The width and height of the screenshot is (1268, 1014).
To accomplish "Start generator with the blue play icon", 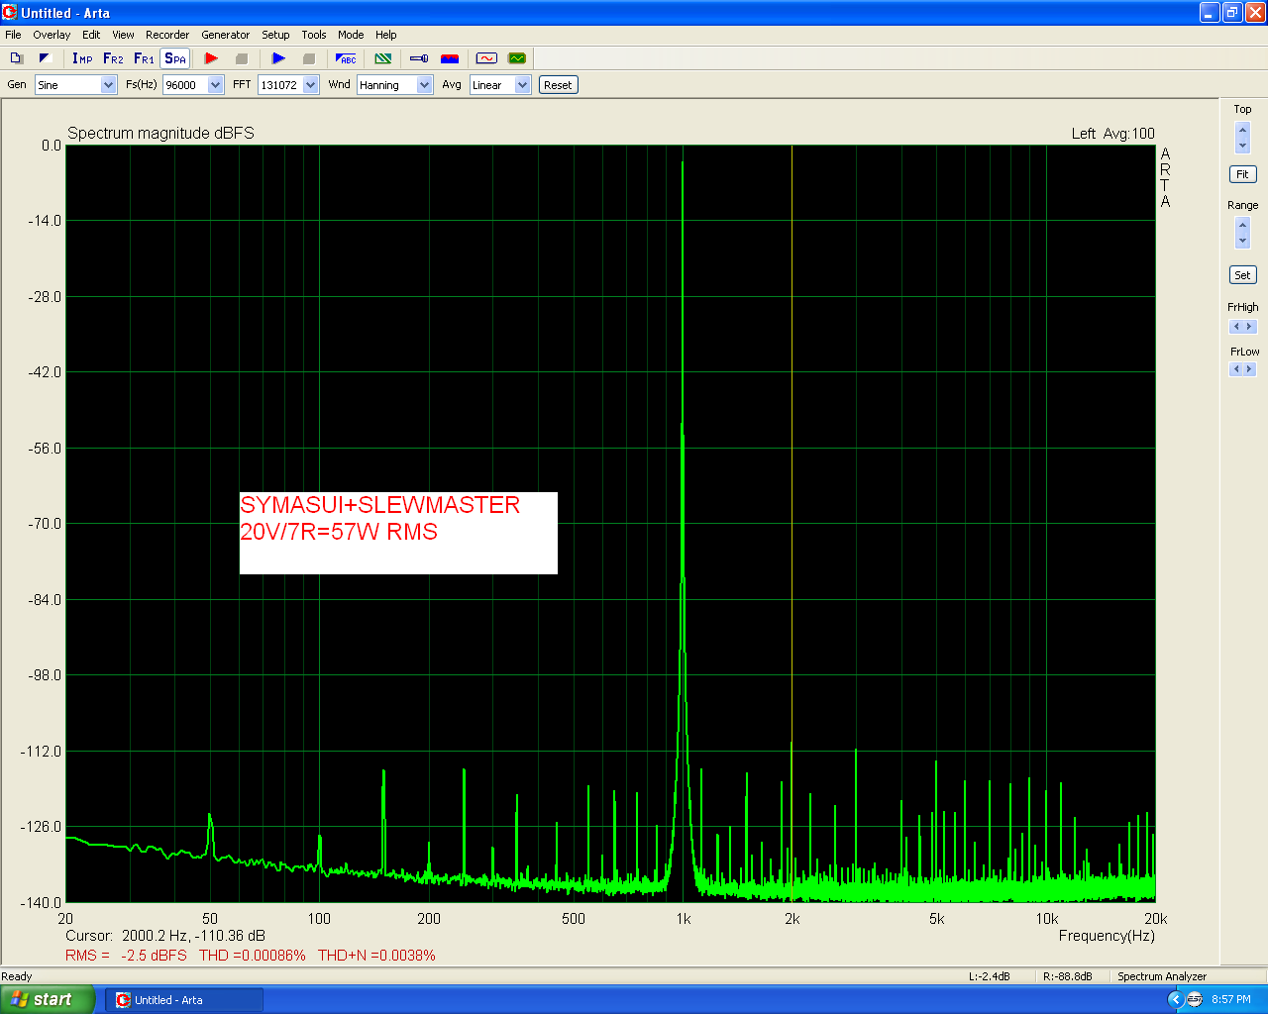I will (x=278, y=58).
